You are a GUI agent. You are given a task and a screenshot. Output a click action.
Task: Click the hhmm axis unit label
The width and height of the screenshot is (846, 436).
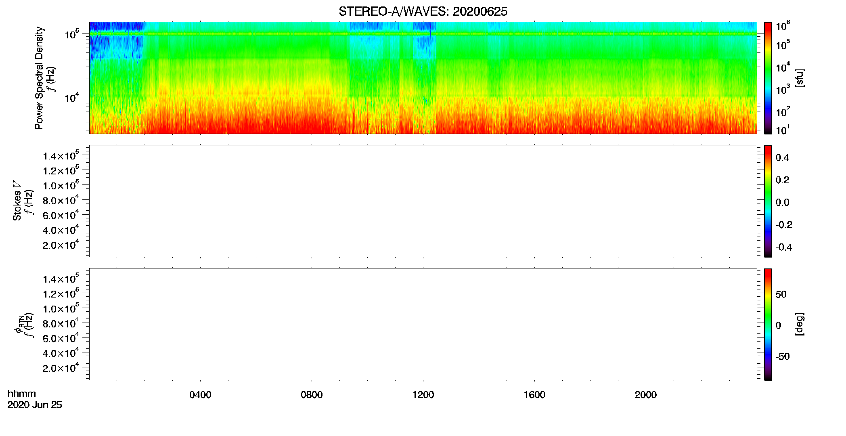click(x=21, y=394)
